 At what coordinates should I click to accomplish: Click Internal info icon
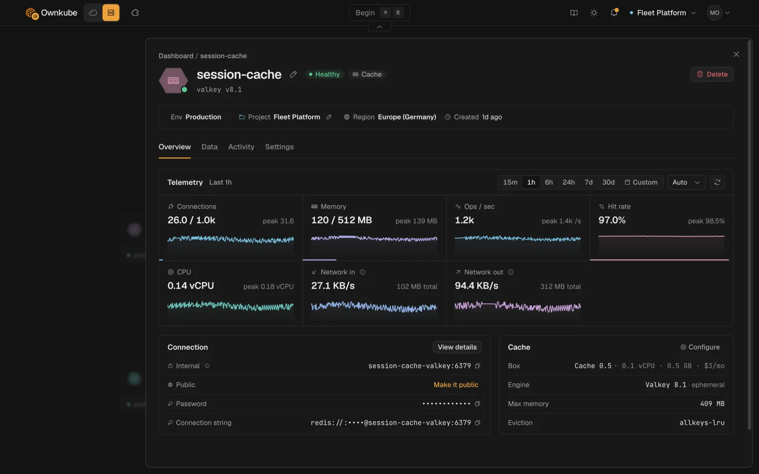point(207,366)
